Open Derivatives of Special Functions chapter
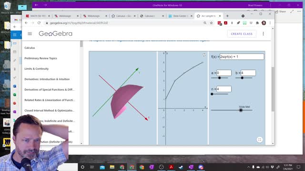Viewport: 305px width, 171px height. [50, 90]
